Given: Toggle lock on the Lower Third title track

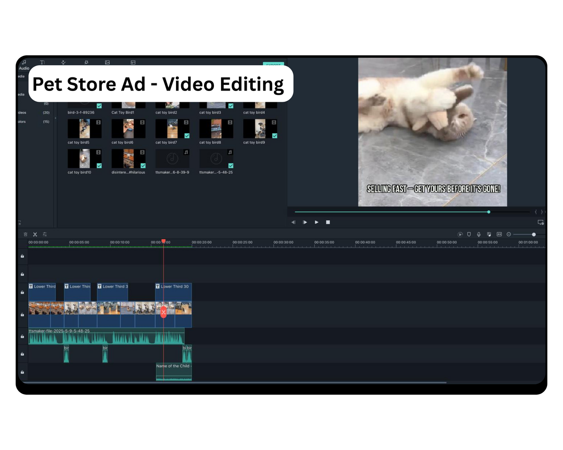Looking at the screenshot, I should [22, 292].
